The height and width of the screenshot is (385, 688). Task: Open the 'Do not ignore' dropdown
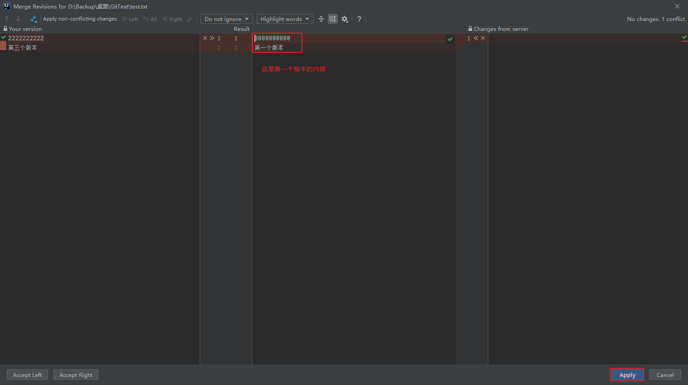227,19
